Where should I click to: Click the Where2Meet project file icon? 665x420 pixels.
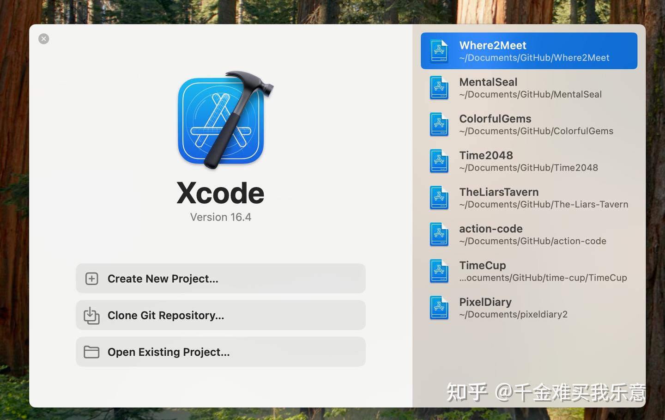coord(439,51)
